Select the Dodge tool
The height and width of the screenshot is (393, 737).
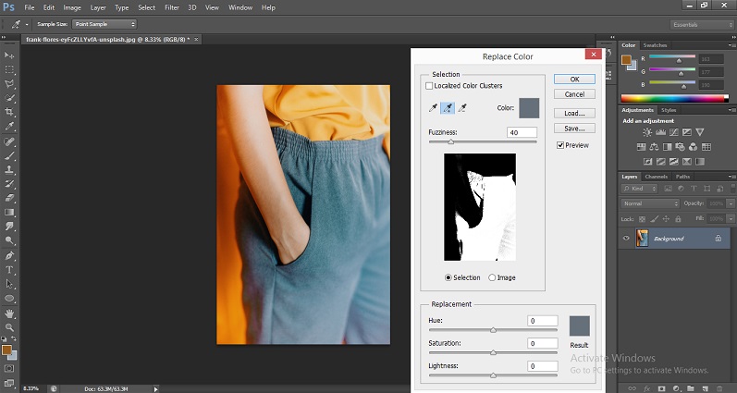tap(9, 240)
